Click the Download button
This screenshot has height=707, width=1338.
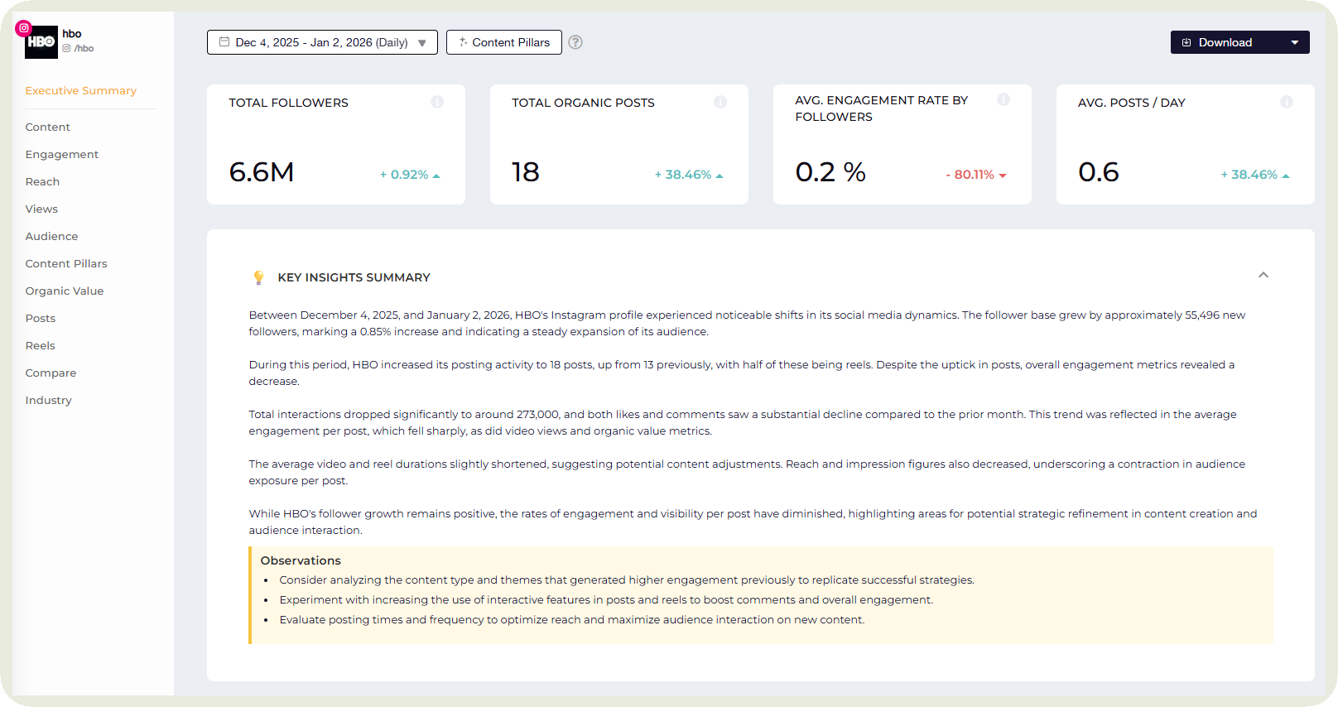tap(1239, 42)
